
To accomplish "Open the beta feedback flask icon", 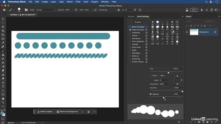I will [x=187, y=10].
